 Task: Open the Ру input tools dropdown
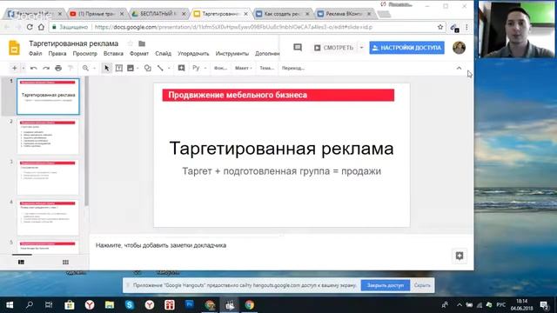[x=199, y=68]
